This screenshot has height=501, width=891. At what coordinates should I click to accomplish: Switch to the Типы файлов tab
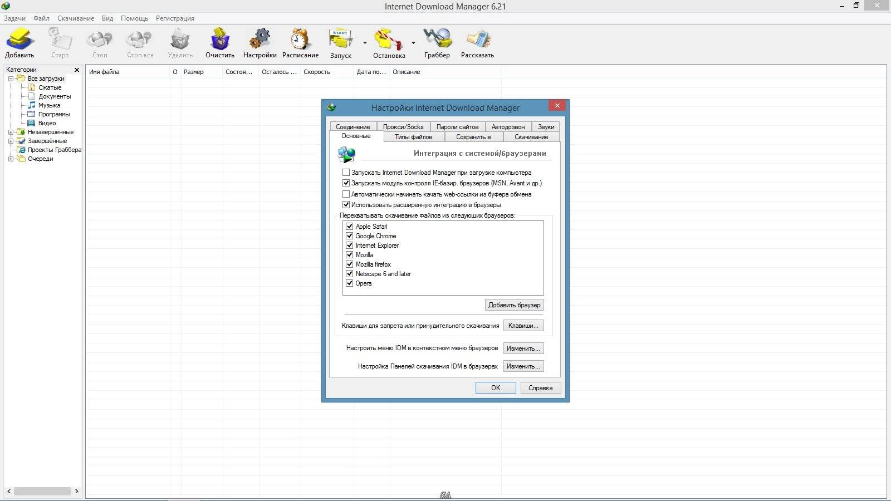click(x=414, y=137)
